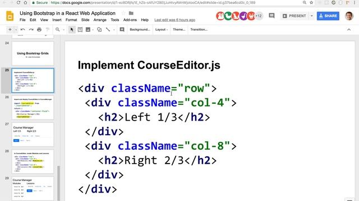Image resolution: width=359 pixels, height=201 pixels.
Task: Click the new slide plus button
Action: (10, 30)
